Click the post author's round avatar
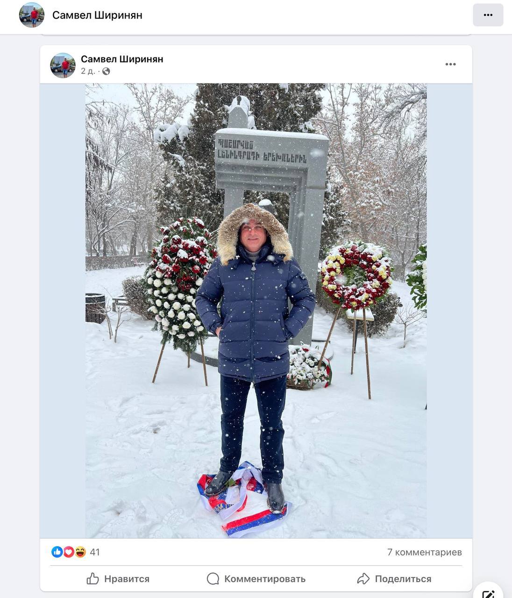The width and height of the screenshot is (512, 598). pos(63,65)
